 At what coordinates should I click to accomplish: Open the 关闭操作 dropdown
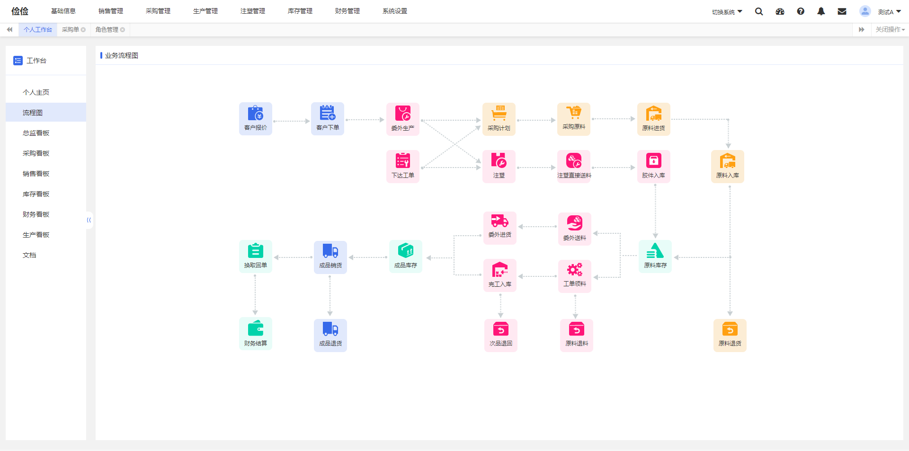click(x=890, y=30)
